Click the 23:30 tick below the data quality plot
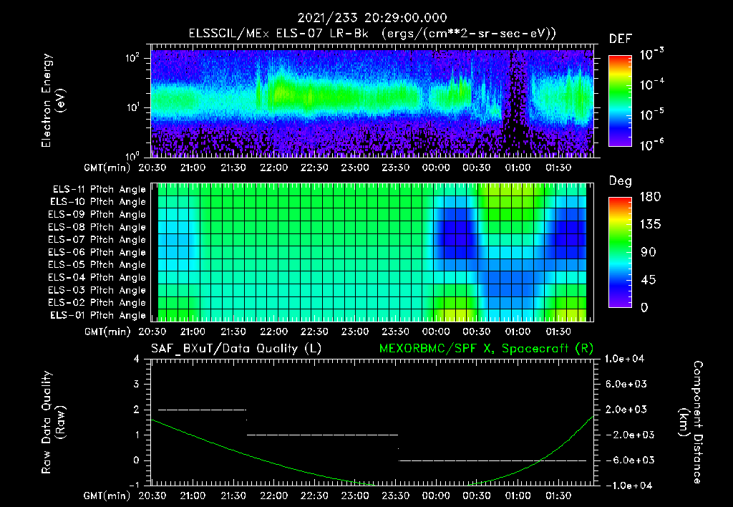 pyautogui.click(x=395, y=496)
